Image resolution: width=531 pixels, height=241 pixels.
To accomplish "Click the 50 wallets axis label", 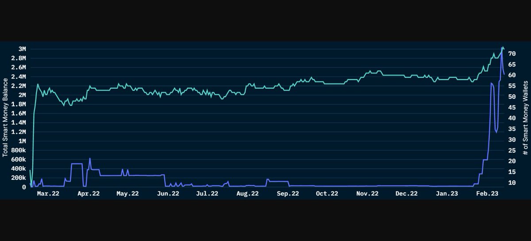I will 512,97.
